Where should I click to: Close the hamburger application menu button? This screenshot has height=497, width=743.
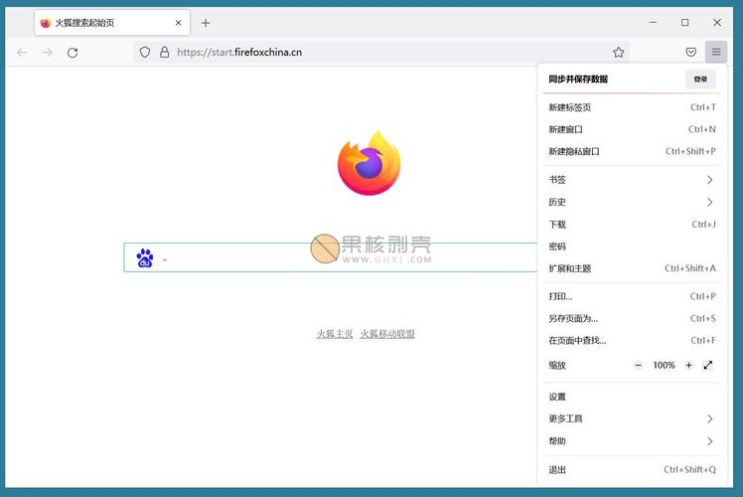tap(716, 52)
